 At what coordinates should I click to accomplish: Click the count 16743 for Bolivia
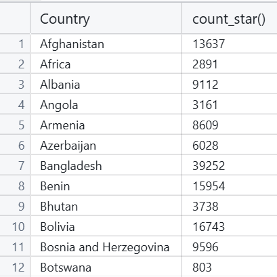[230, 227]
